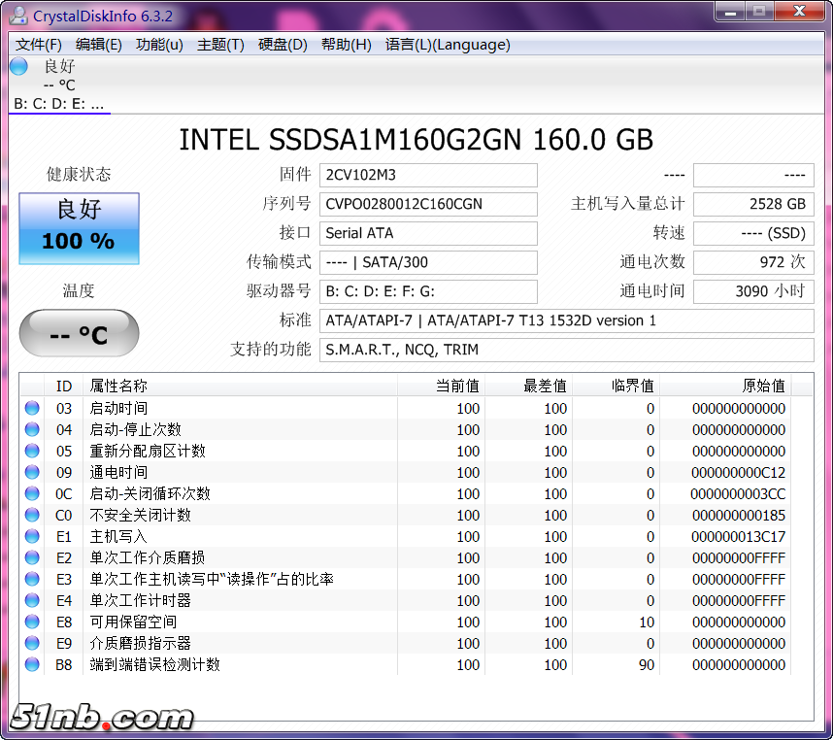Click the 当前值 column header
The image size is (833, 740).
pyautogui.click(x=441, y=386)
